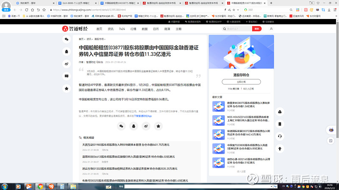Open MOS HOUSE(01653) sidebar article
Viewport: 339px width, 190px height.
[248, 119]
